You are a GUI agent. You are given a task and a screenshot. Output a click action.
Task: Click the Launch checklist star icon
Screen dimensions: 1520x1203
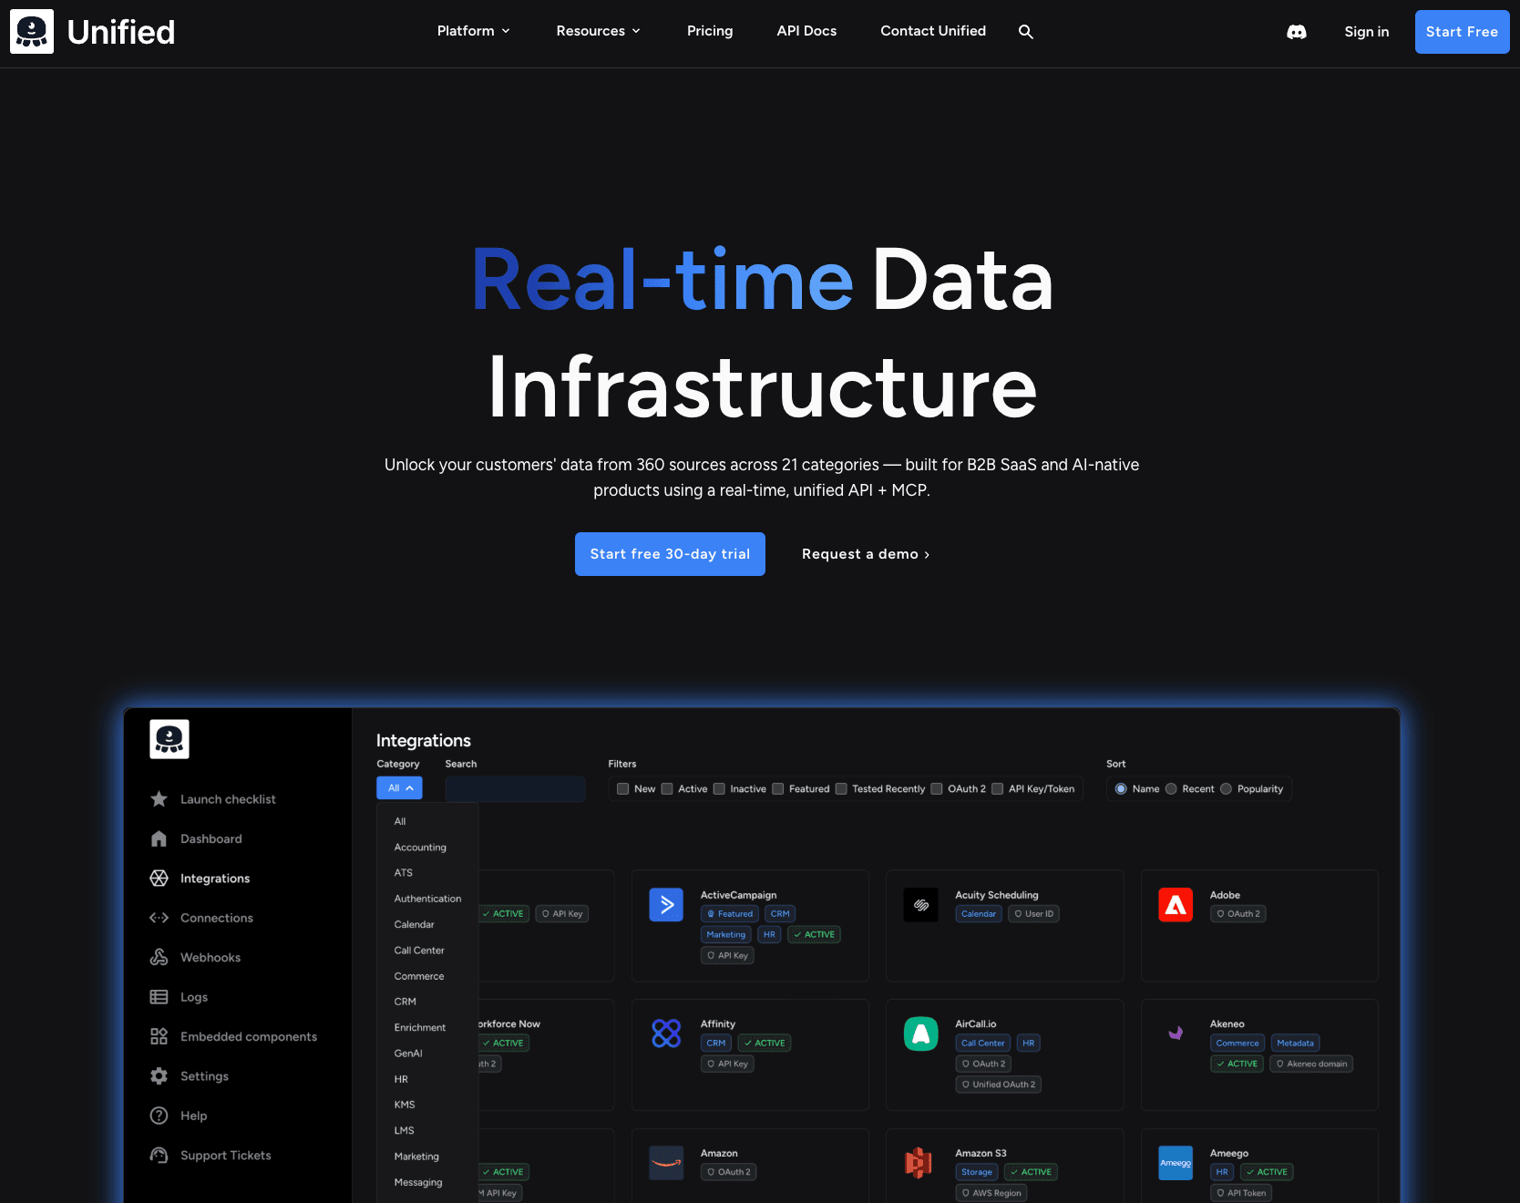[x=159, y=799]
